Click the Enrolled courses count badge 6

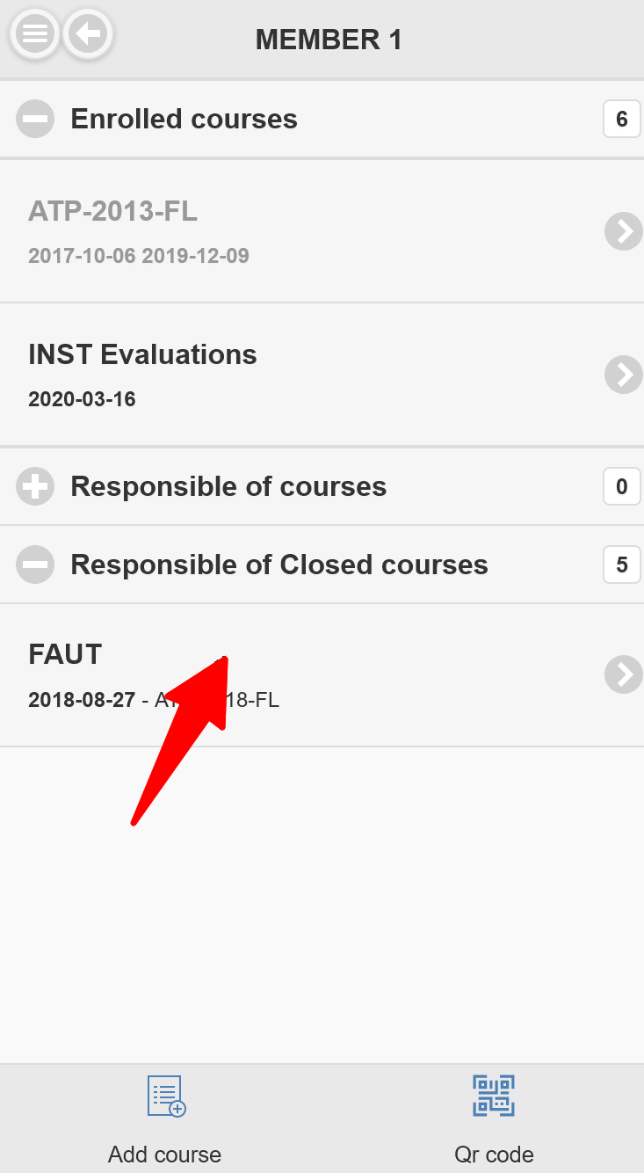[x=621, y=119]
